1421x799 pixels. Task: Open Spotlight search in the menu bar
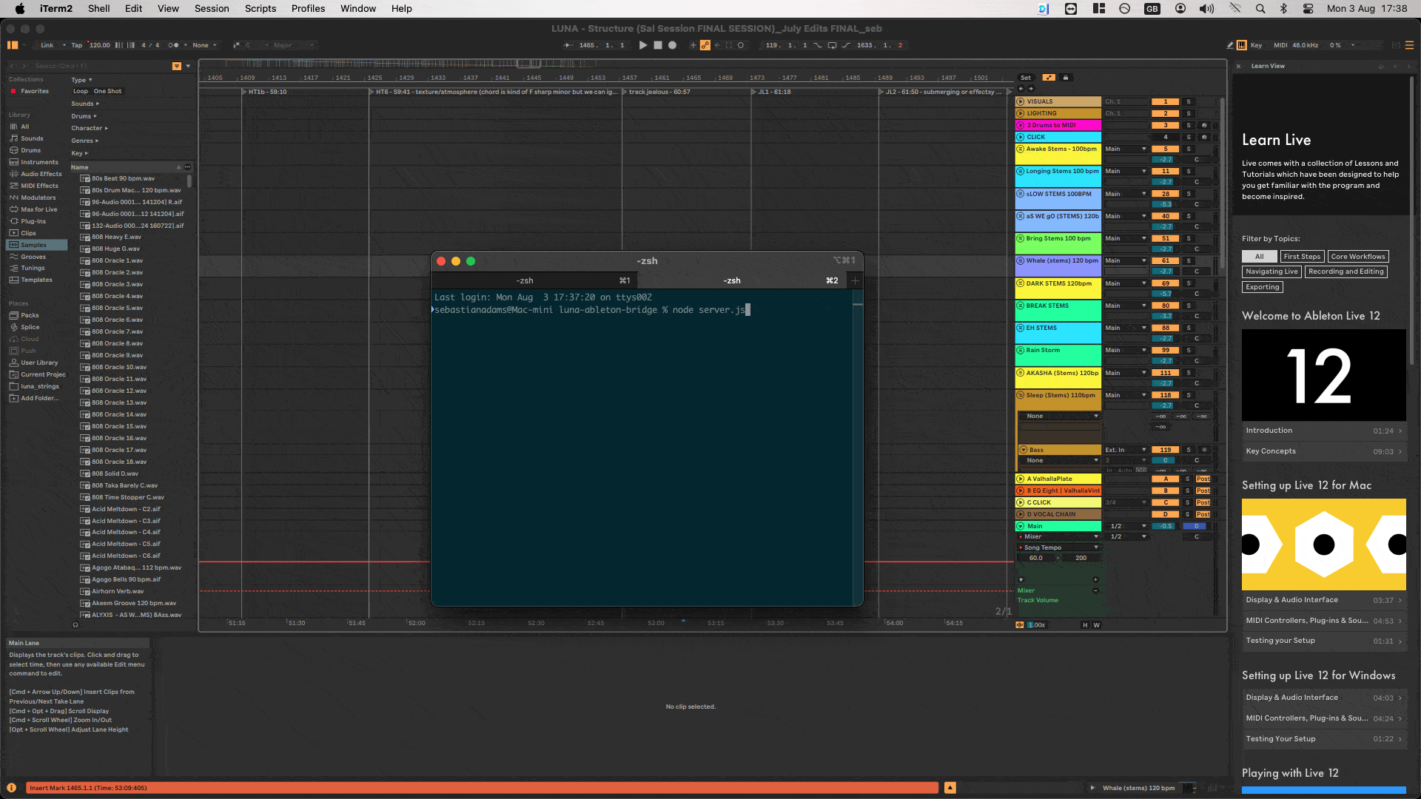point(1260,9)
